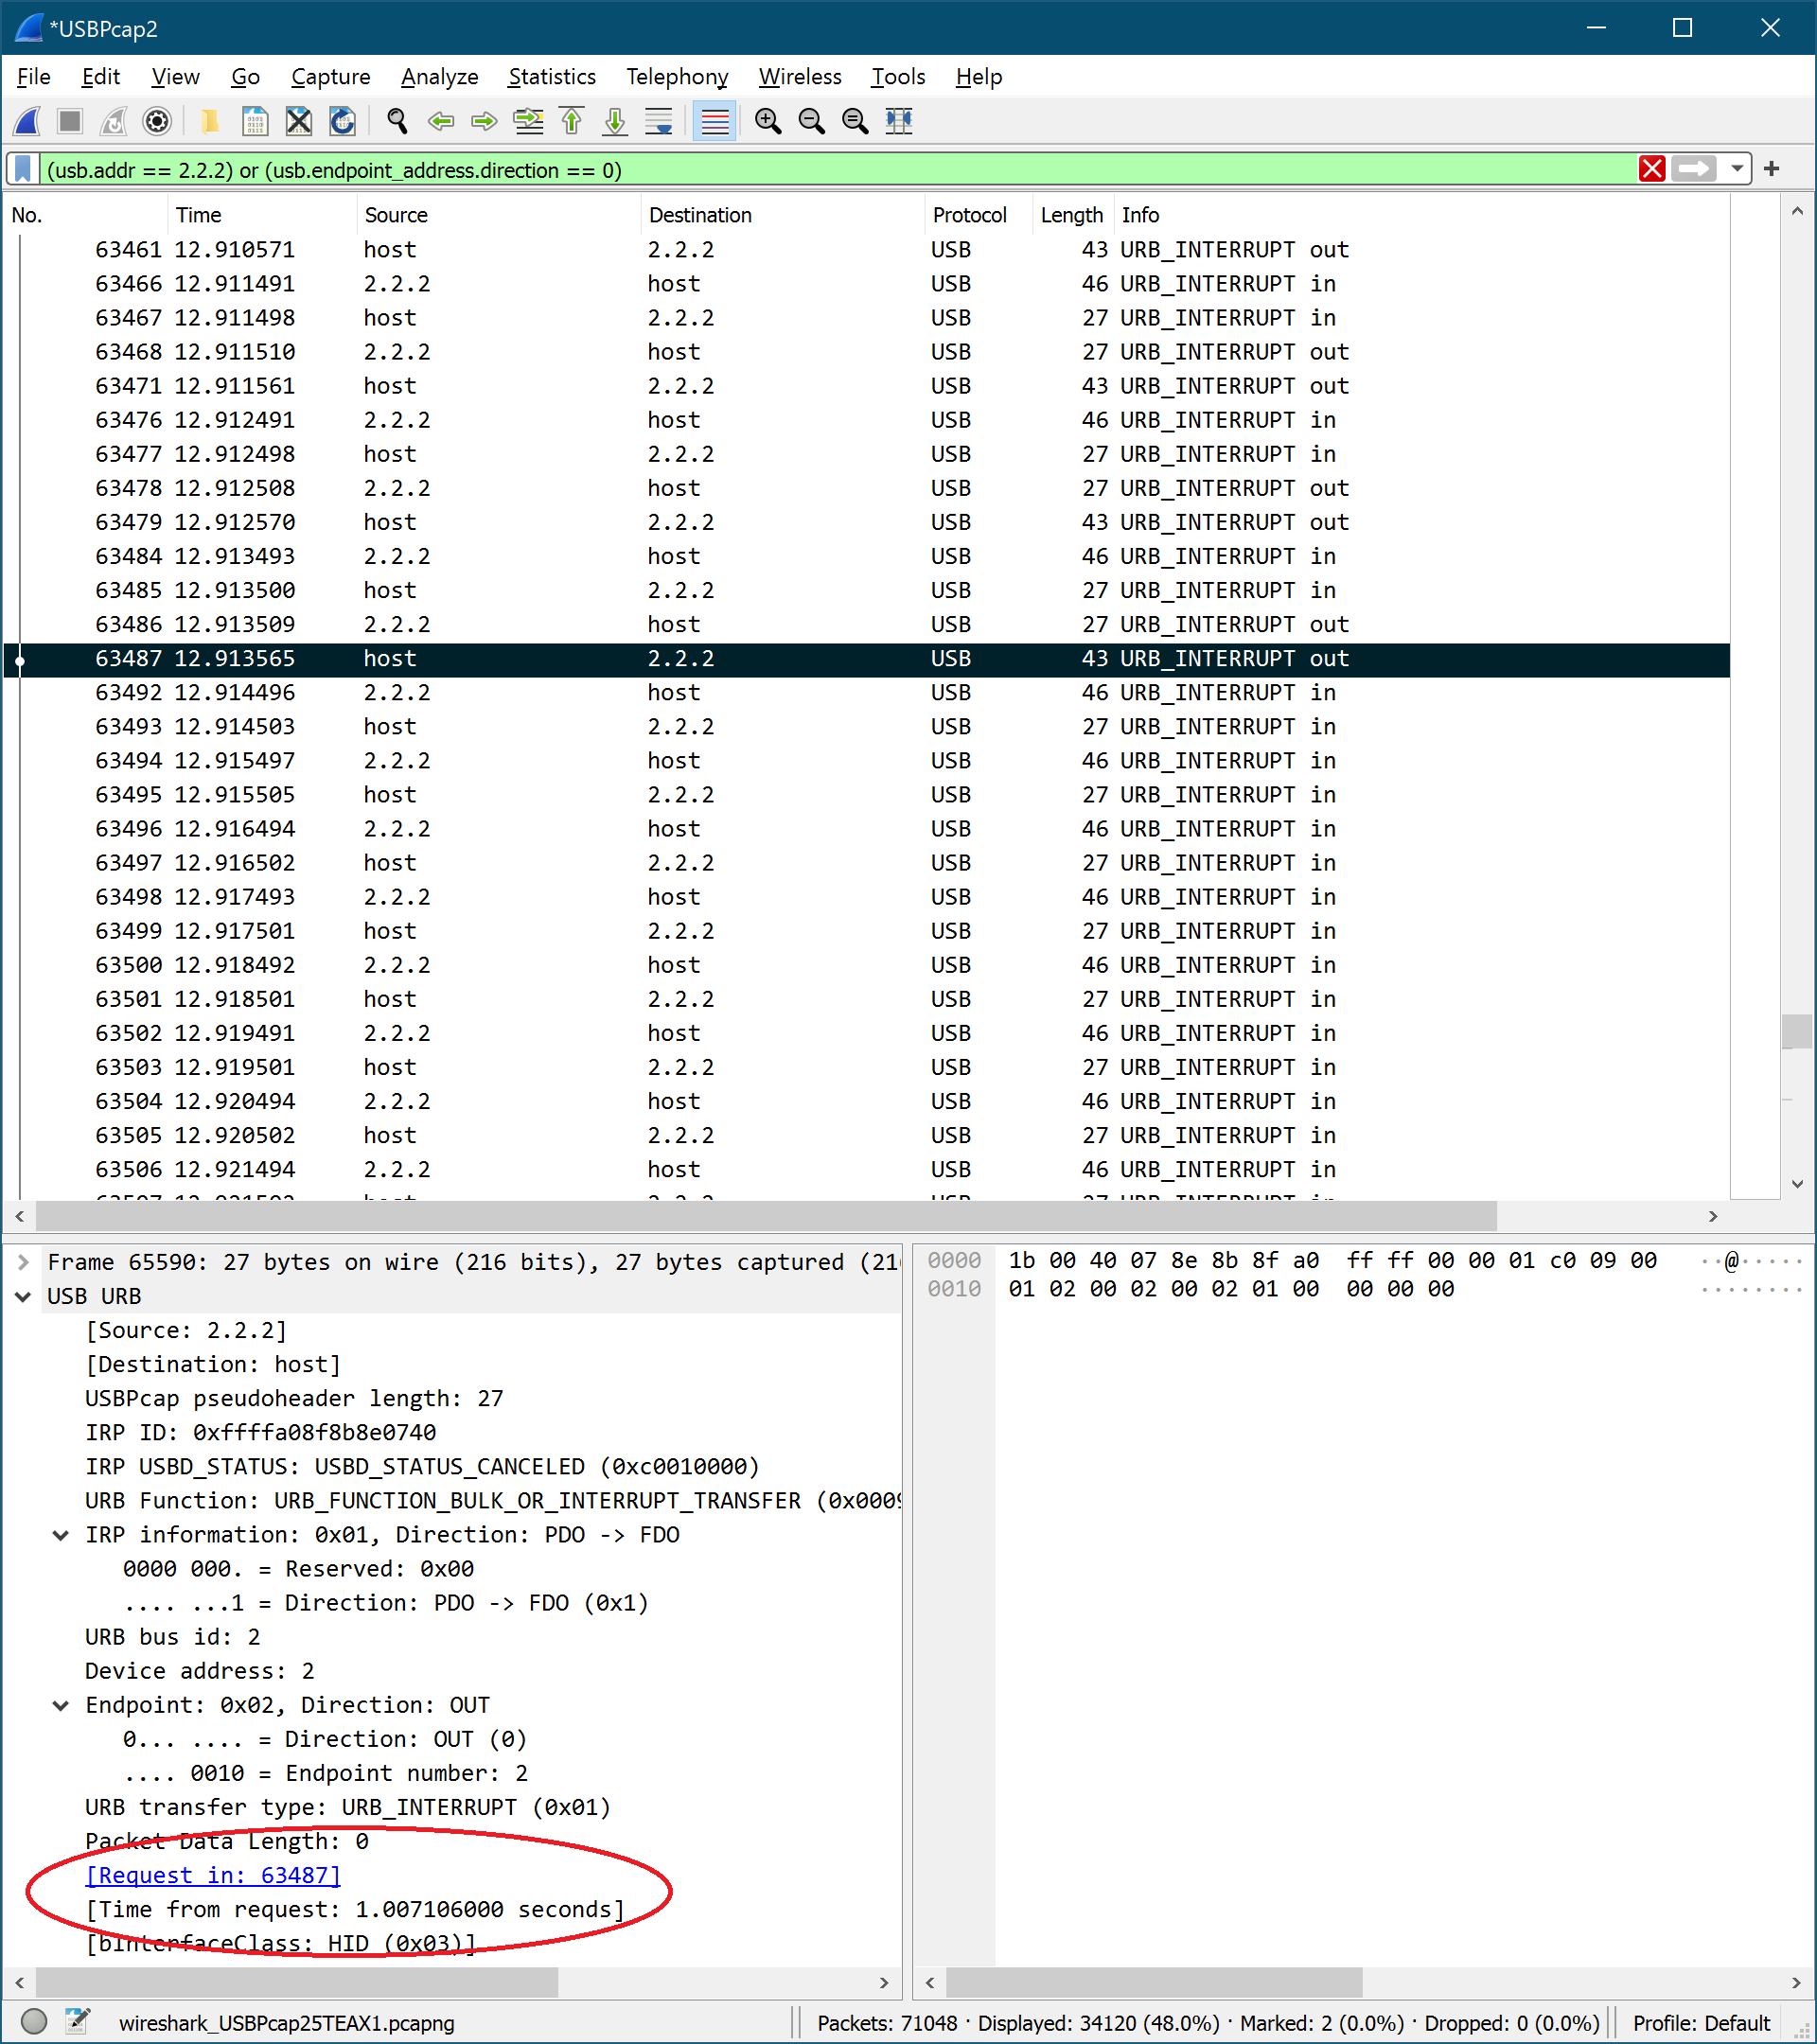Collapse the USB URB tree section
The height and width of the screenshot is (2044, 1817).
tap(23, 1296)
